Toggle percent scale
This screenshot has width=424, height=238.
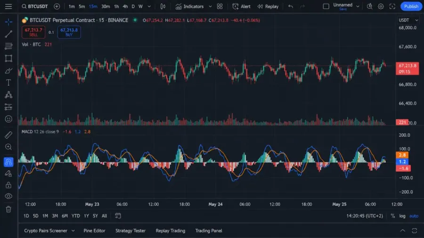[392, 216]
